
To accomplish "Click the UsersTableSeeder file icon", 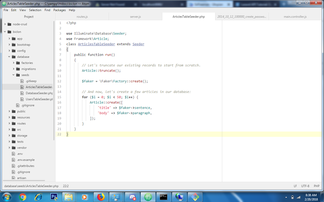I will point(22,99).
